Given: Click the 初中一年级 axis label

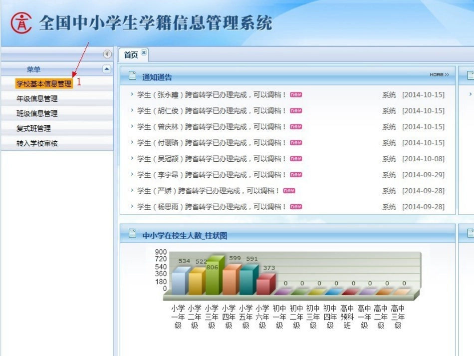Looking at the screenshot, I should [x=279, y=317].
